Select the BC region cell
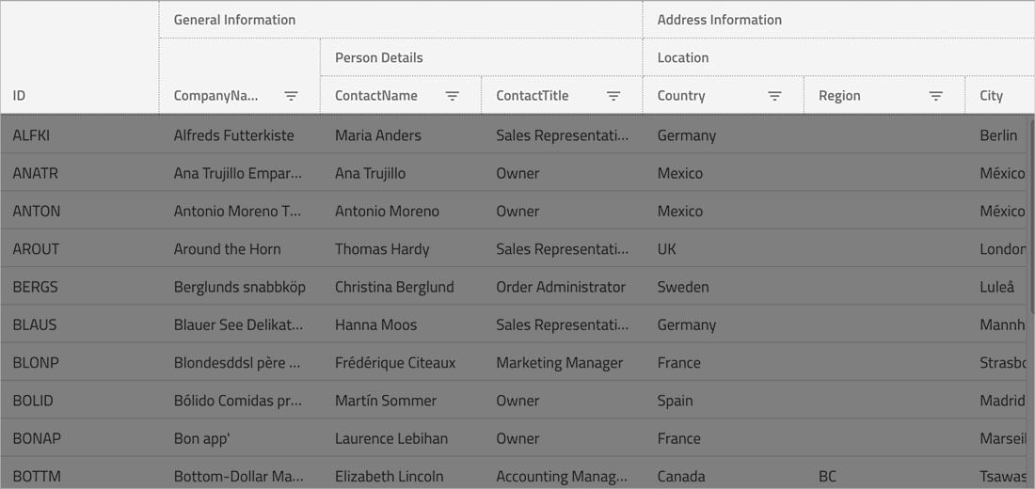The height and width of the screenshot is (489, 1035). tap(827, 477)
